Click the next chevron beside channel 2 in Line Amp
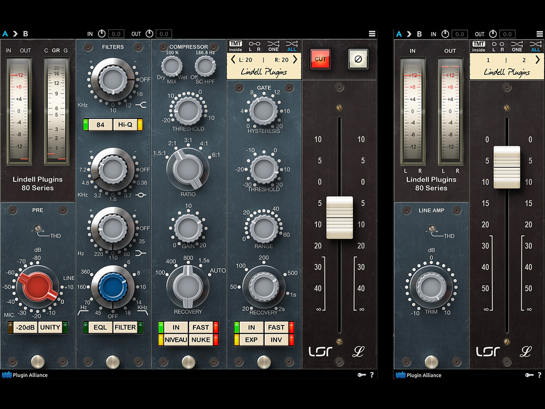The width and height of the screenshot is (545, 409). [x=538, y=60]
